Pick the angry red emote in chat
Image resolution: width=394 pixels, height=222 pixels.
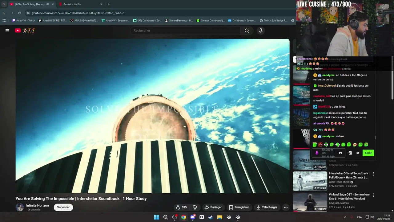click(320, 144)
